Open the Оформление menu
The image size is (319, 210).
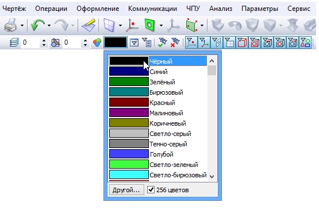pyautogui.click(x=98, y=9)
